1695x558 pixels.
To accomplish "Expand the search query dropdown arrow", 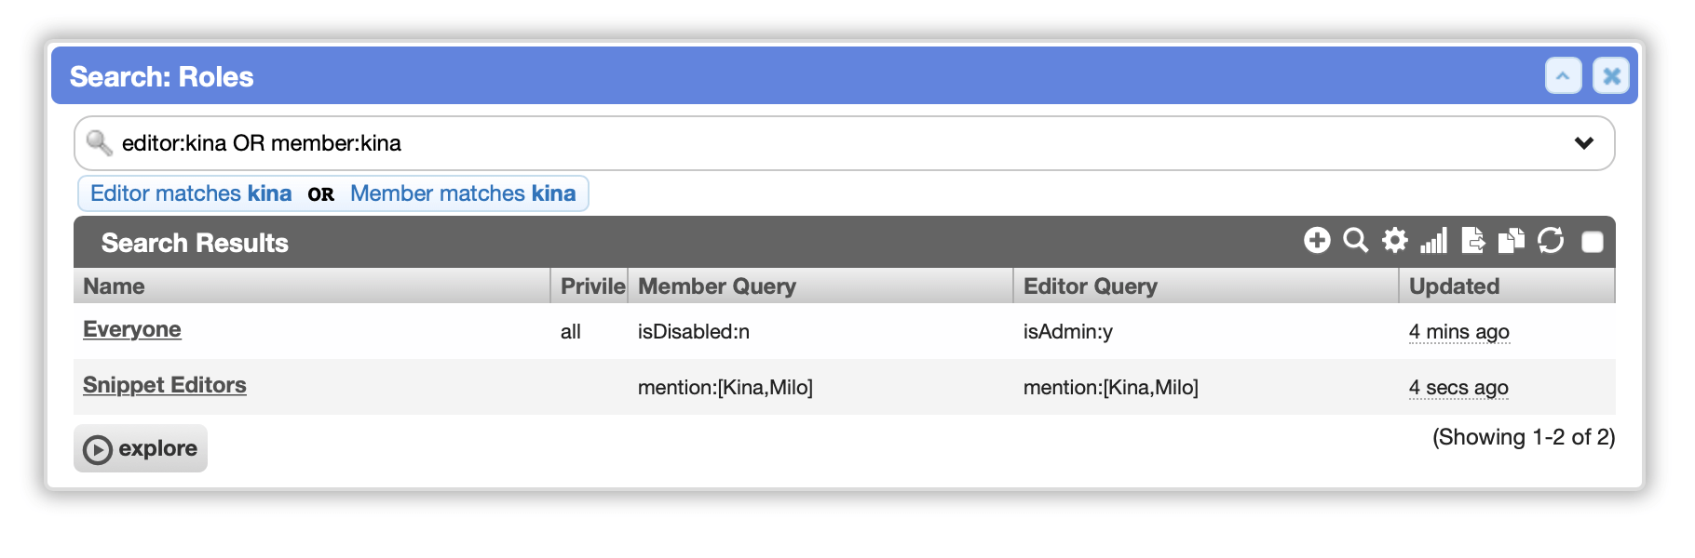I will click(x=1583, y=143).
